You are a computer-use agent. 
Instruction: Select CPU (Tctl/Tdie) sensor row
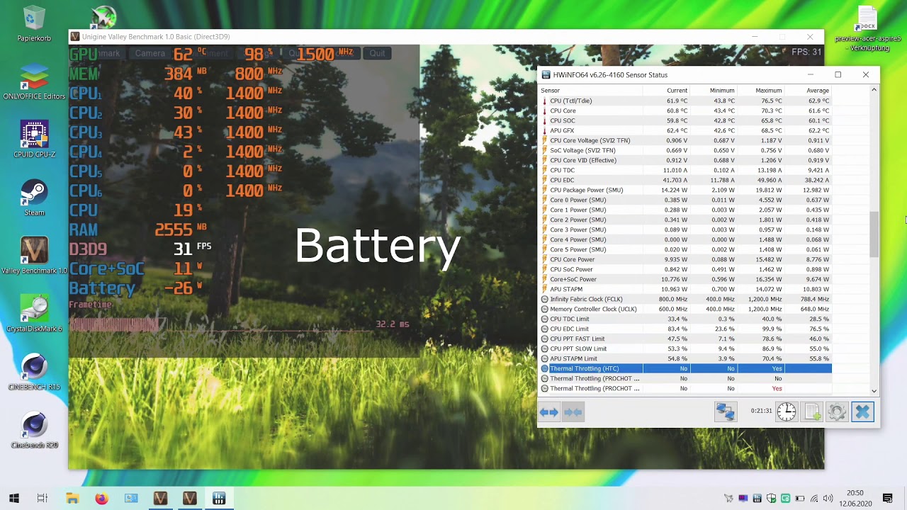point(685,101)
